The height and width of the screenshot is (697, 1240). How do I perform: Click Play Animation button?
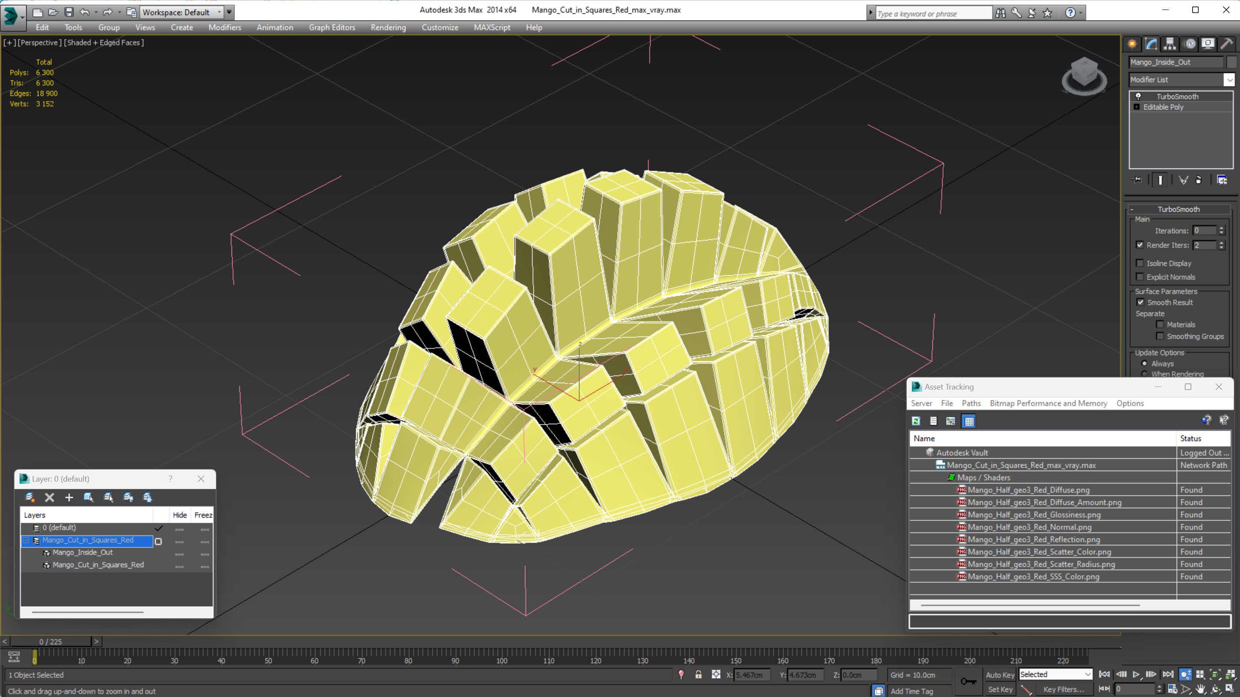(1136, 674)
